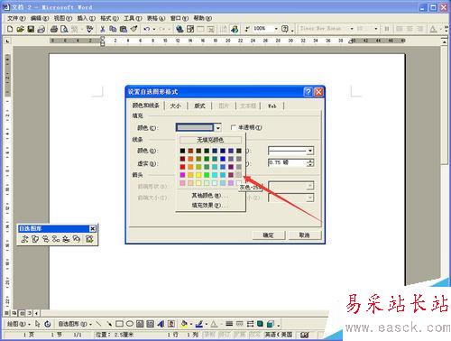Click the line weight 0.75 磅 field
The width and height of the screenshot is (451, 341).
coord(287,162)
